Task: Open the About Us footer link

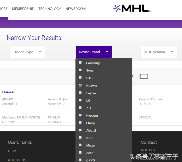Action: [x=17, y=160]
